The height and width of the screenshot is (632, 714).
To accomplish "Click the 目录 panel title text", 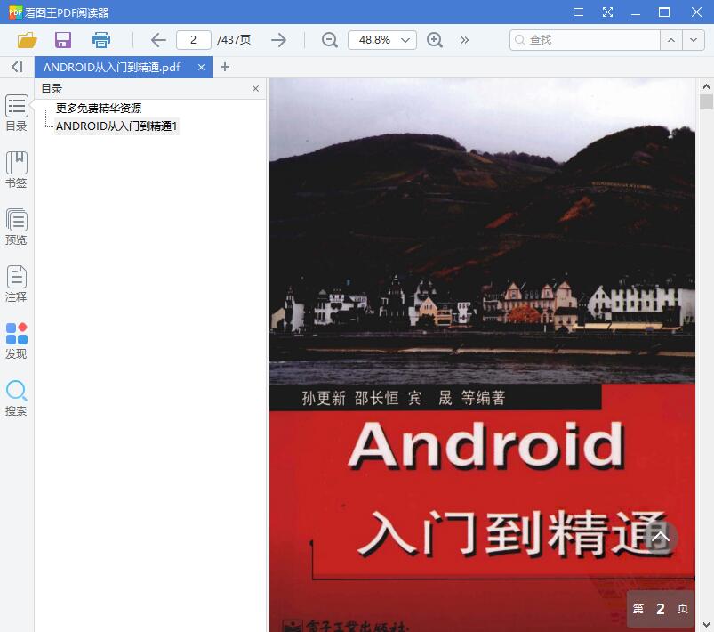I will point(52,88).
